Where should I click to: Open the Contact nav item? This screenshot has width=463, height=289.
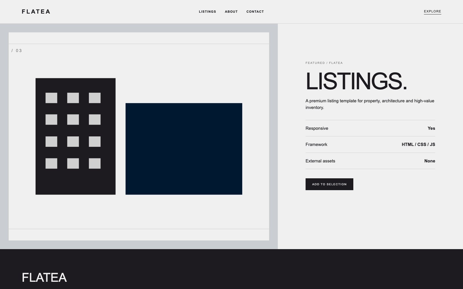coord(255,12)
